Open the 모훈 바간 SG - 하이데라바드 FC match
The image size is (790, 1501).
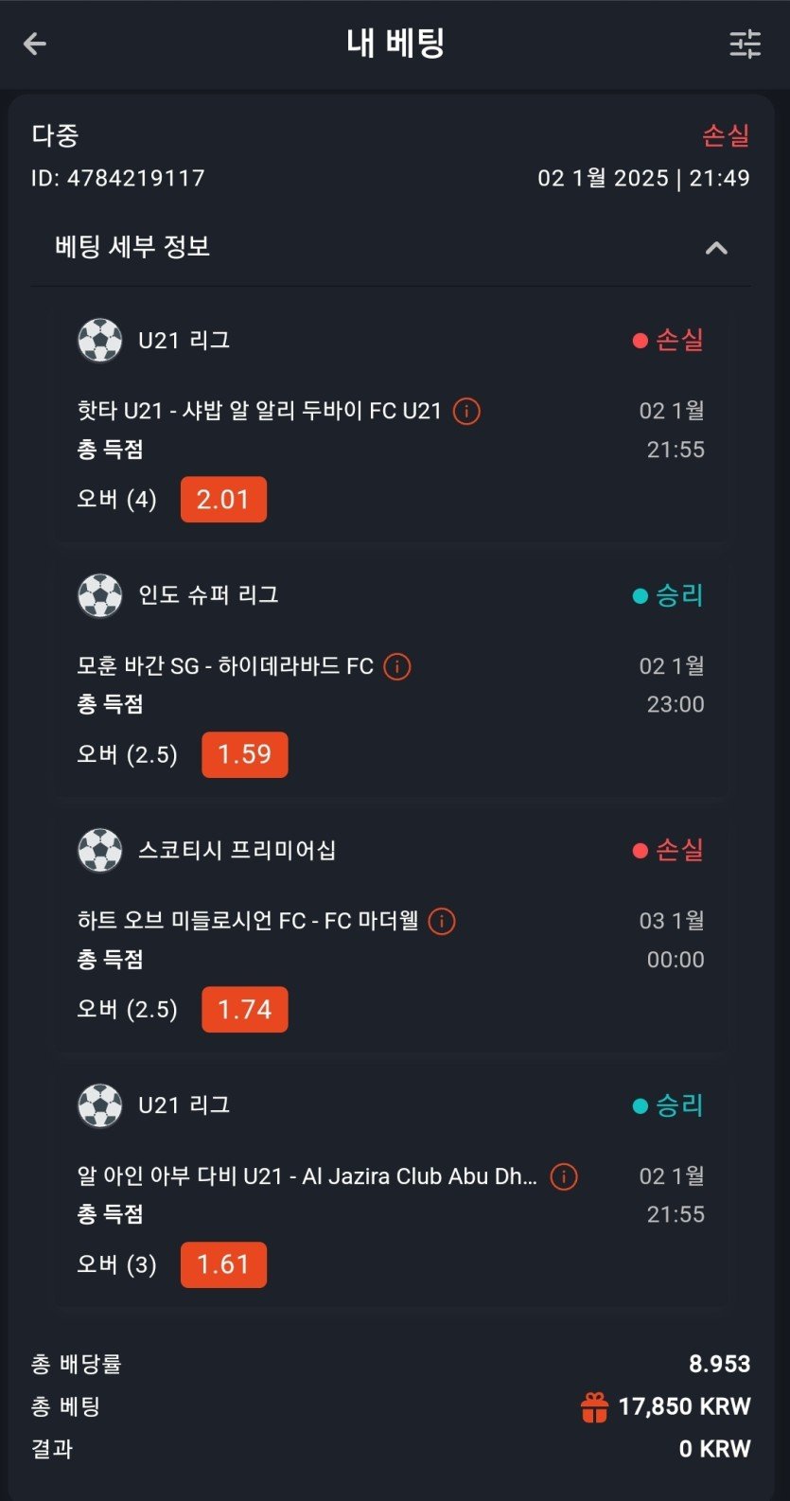(225, 666)
